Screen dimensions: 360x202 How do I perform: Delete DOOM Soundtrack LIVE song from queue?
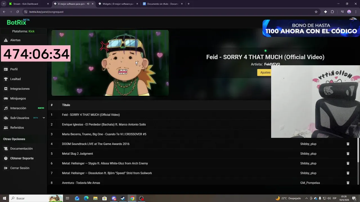pyautogui.click(x=348, y=144)
